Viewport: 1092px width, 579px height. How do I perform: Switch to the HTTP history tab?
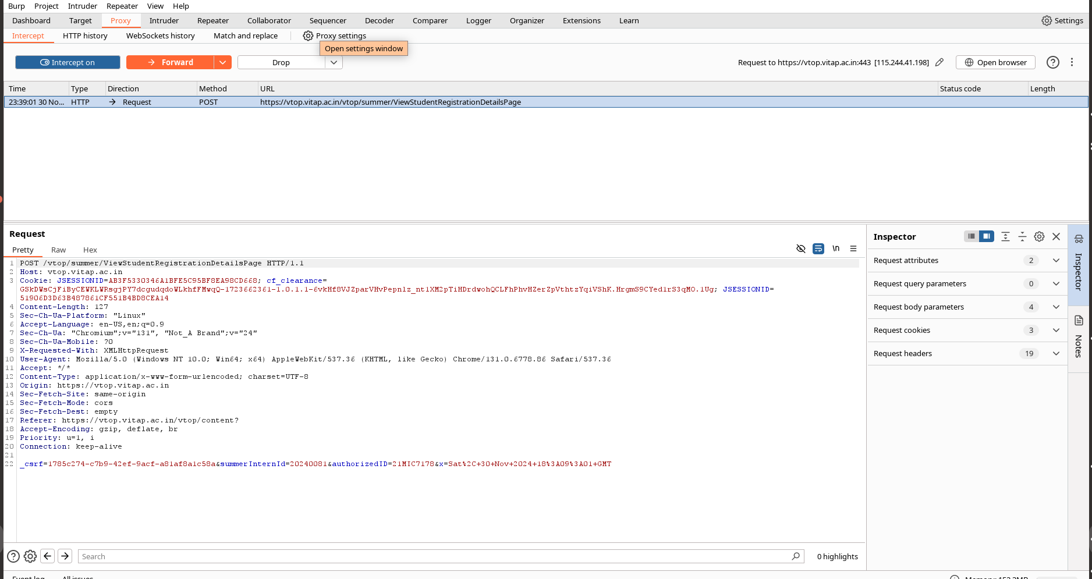[85, 36]
